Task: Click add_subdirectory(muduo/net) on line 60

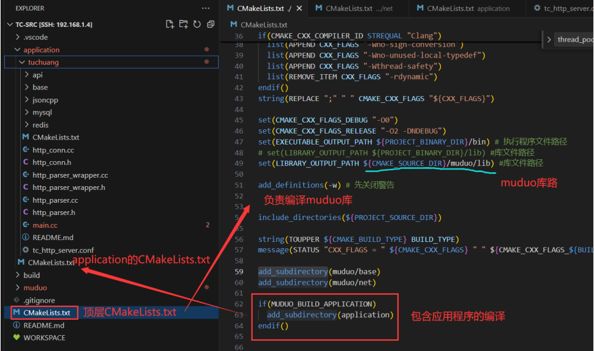Action: (x=317, y=282)
